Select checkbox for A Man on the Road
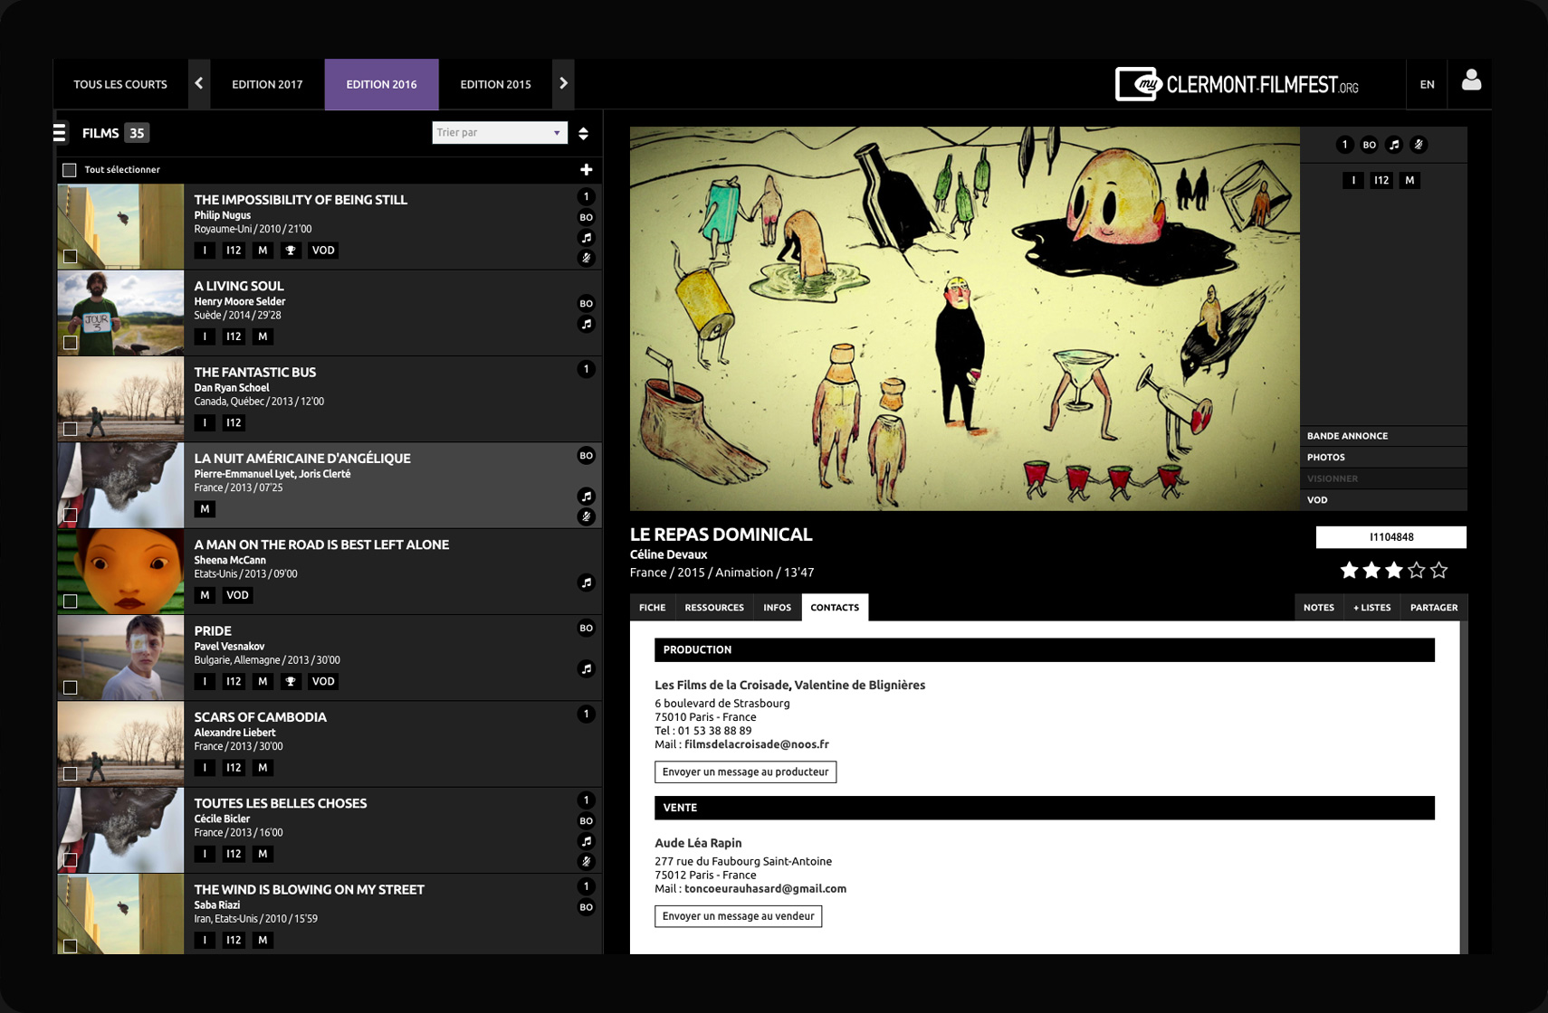Viewport: 1548px width, 1013px height. (x=71, y=601)
